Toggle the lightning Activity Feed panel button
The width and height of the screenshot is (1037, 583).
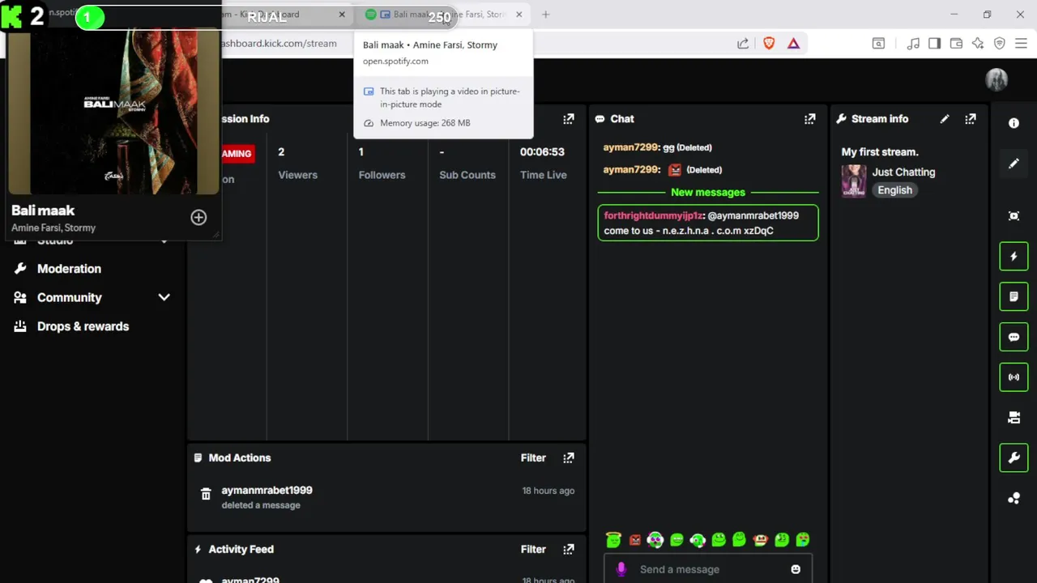[x=1014, y=257]
